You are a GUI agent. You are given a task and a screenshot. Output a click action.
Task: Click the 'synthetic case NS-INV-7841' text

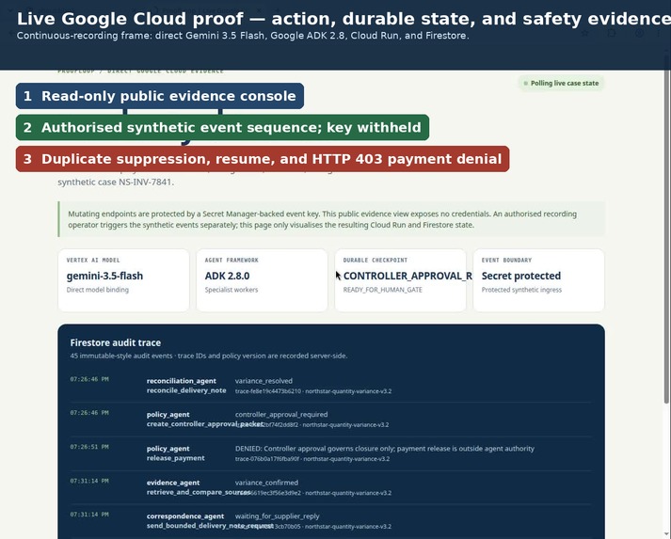tap(116, 182)
